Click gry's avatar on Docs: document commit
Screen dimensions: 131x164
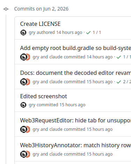24,82
